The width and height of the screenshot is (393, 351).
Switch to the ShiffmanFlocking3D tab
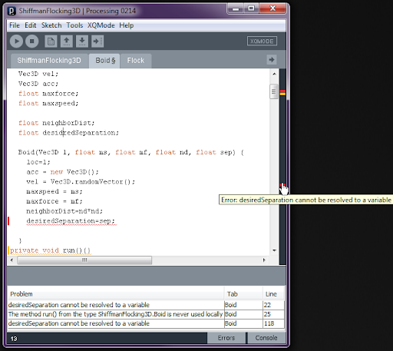click(49, 61)
